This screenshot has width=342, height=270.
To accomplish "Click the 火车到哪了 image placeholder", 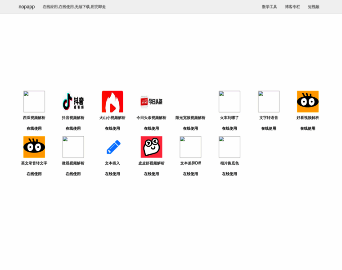I will tap(229, 102).
